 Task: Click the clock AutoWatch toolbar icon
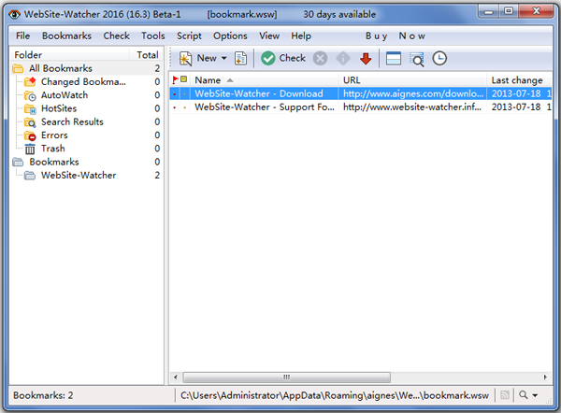click(439, 59)
